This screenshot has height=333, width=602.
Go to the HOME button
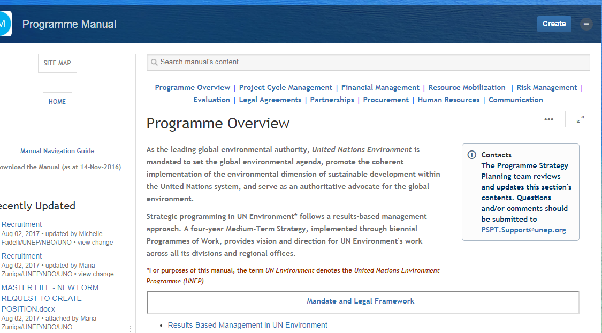coord(57,102)
